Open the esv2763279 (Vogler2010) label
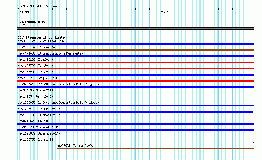This screenshot has width=262, height=160. pyautogui.click(x=38, y=78)
